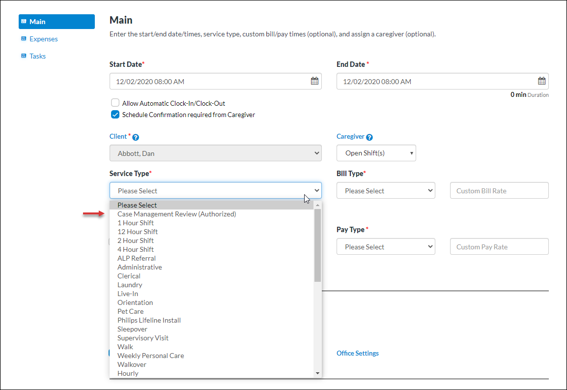Open the Start Date calendar picker
This screenshot has width=567, height=390.
[x=314, y=81]
